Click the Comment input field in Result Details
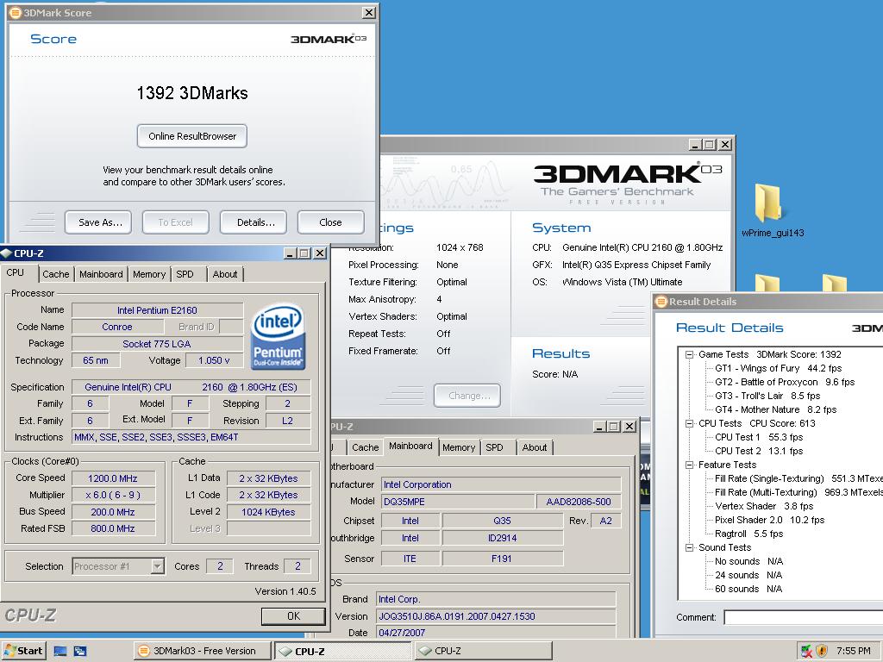This screenshot has width=883, height=662. pos(804,617)
